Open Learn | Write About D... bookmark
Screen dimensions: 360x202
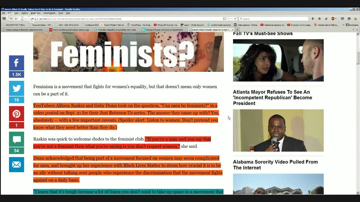coord(193,25)
